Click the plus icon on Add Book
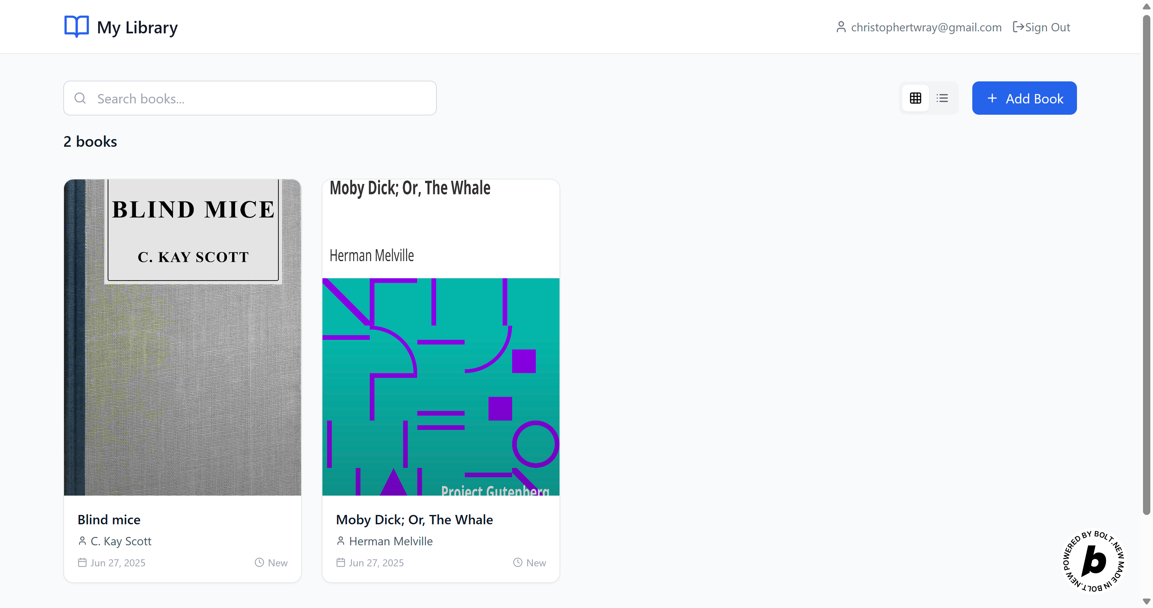Screen dimensions: 1153x608 [992, 98]
